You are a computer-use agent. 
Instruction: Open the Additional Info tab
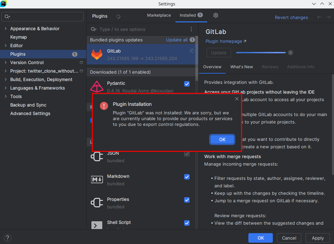(301, 67)
